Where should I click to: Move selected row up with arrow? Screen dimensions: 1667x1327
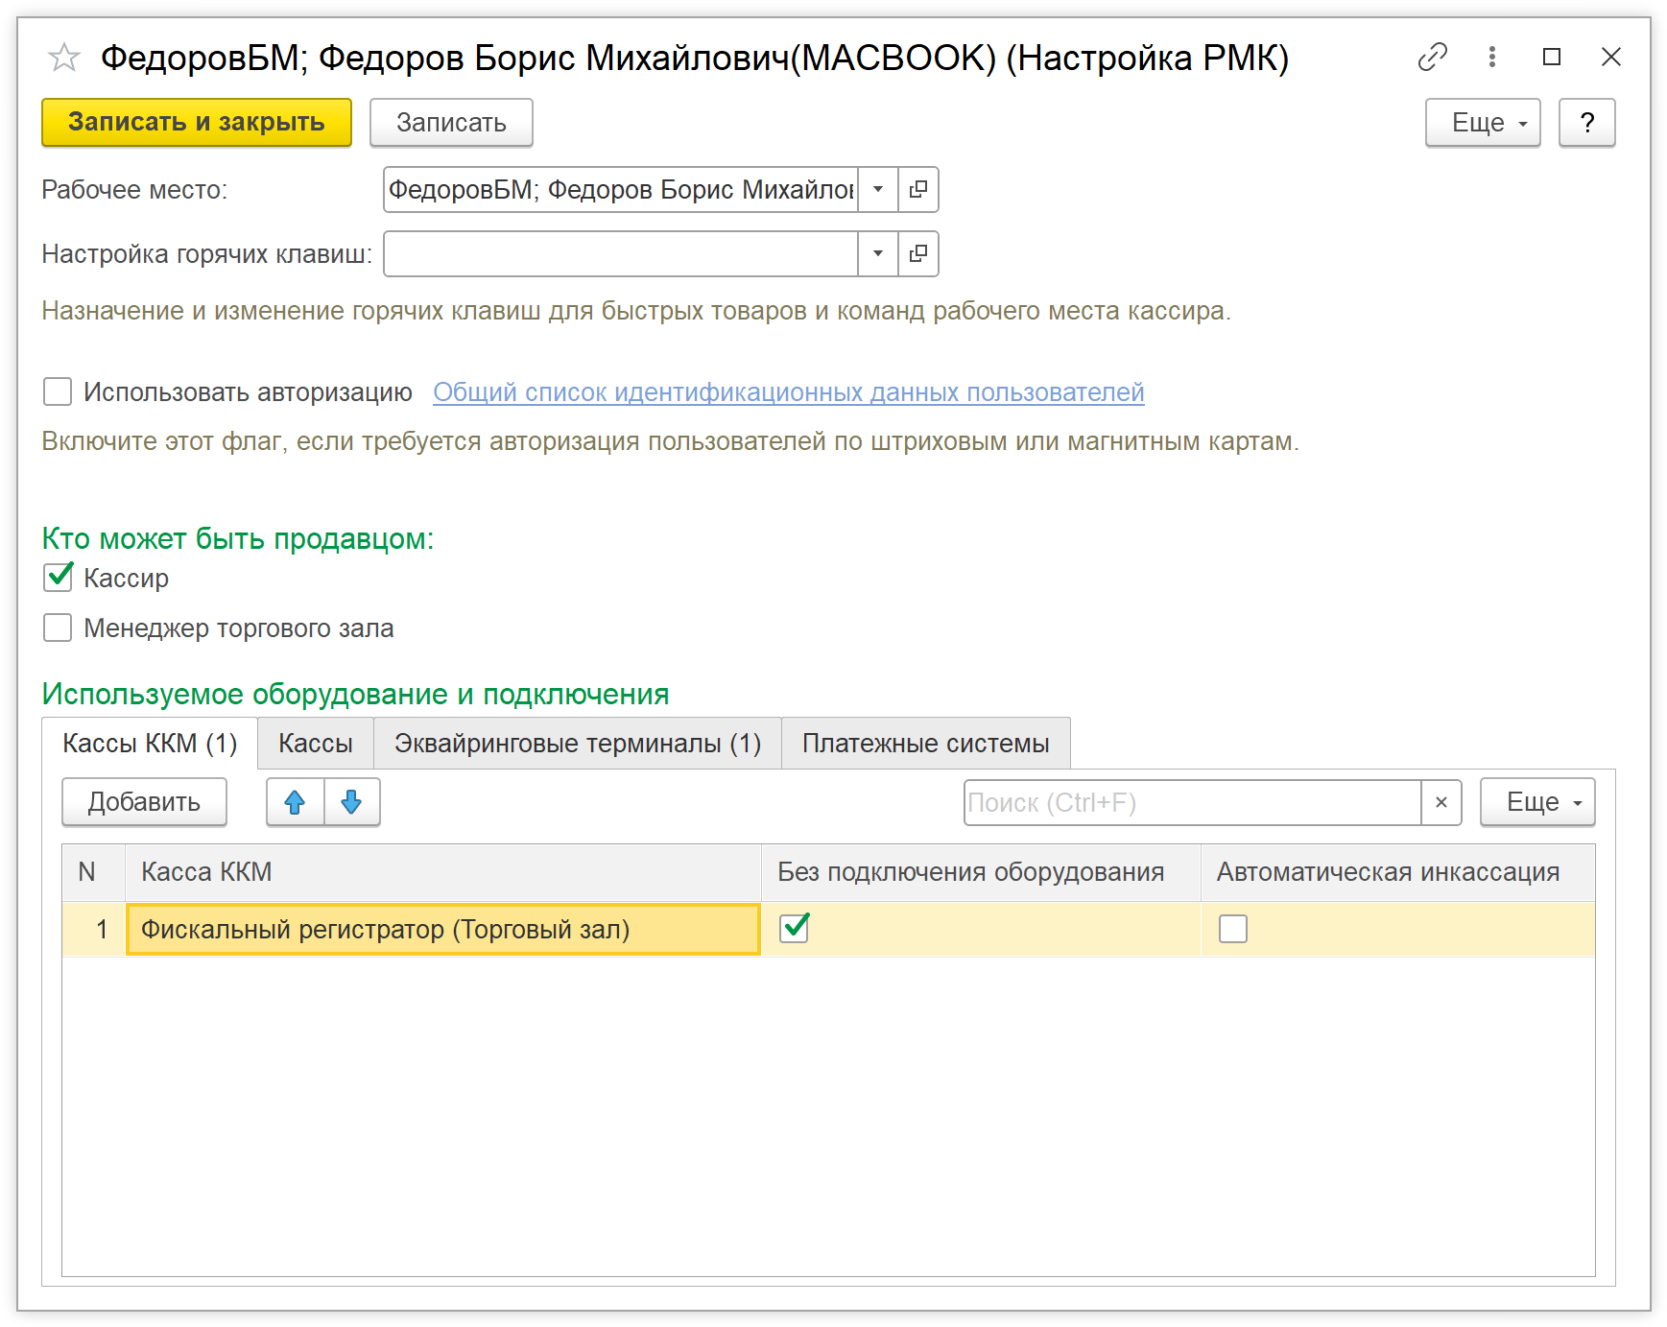click(295, 802)
